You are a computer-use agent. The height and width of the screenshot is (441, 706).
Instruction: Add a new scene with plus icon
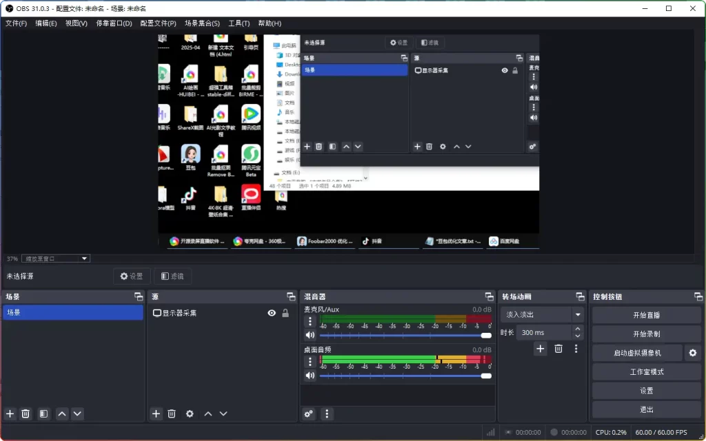[x=10, y=413]
